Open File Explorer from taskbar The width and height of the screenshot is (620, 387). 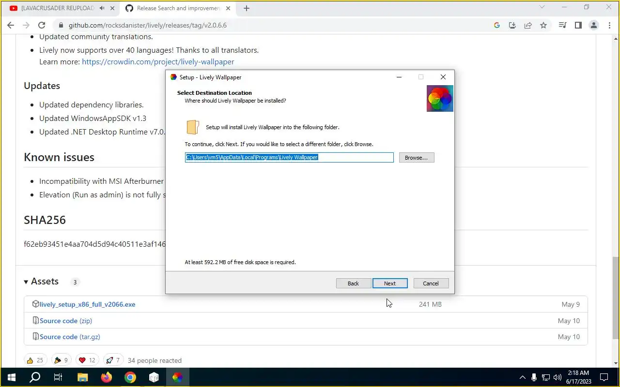click(x=82, y=377)
